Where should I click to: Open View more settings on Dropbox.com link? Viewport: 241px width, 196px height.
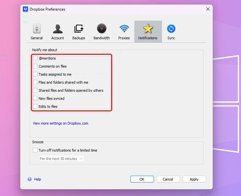(60, 123)
